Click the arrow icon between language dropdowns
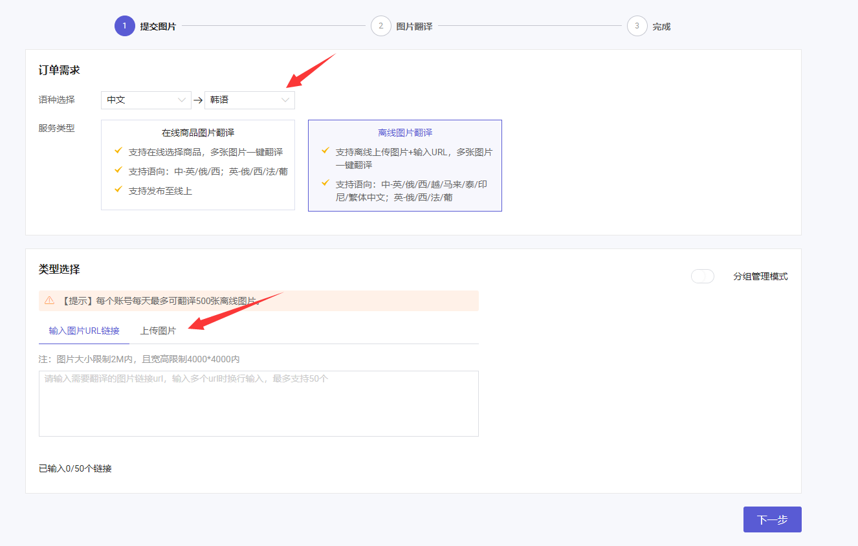Image resolution: width=858 pixels, height=546 pixels. [198, 100]
